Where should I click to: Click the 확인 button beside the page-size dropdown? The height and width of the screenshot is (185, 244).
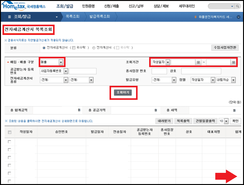pyautogui.click(x=235, y=121)
